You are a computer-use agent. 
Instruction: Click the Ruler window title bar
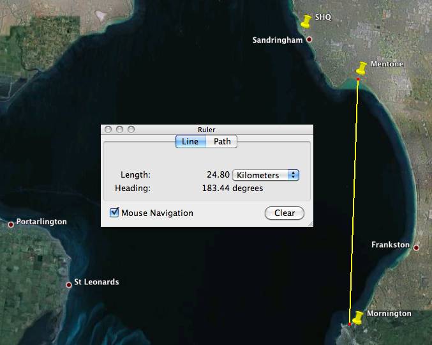click(x=207, y=129)
